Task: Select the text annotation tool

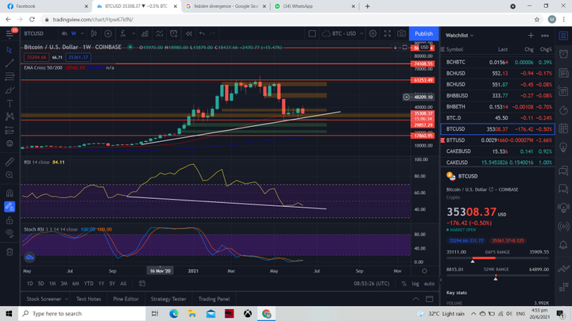Action: (x=10, y=103)
